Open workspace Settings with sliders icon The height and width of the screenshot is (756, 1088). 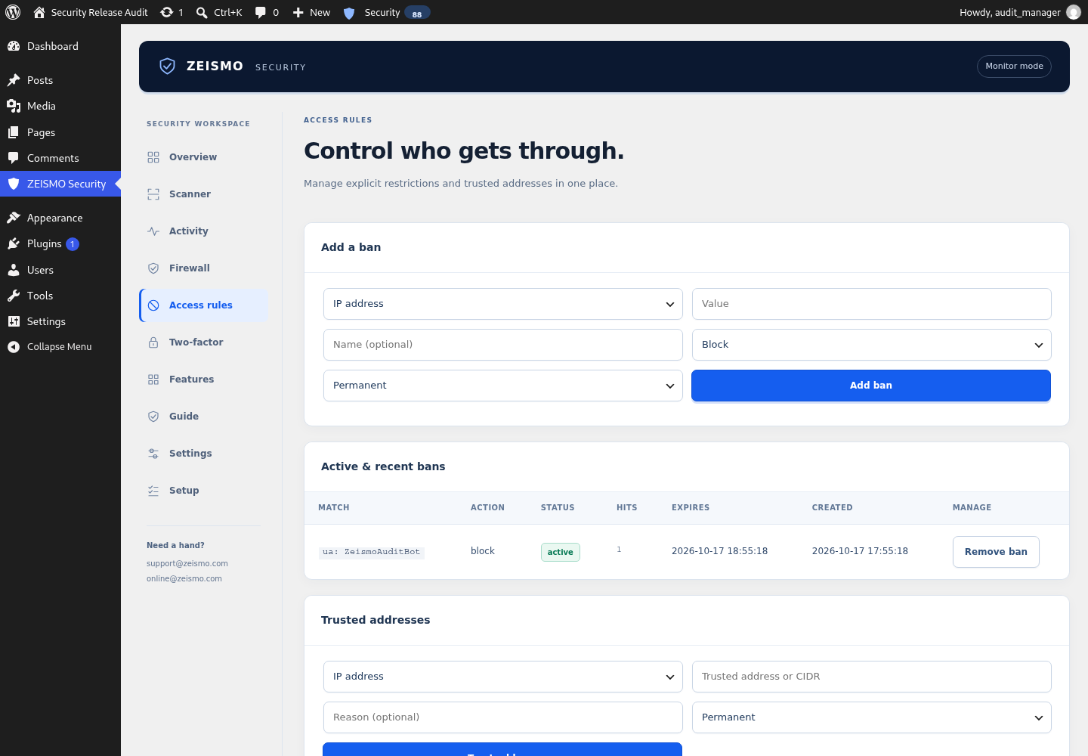click(204, 454)
